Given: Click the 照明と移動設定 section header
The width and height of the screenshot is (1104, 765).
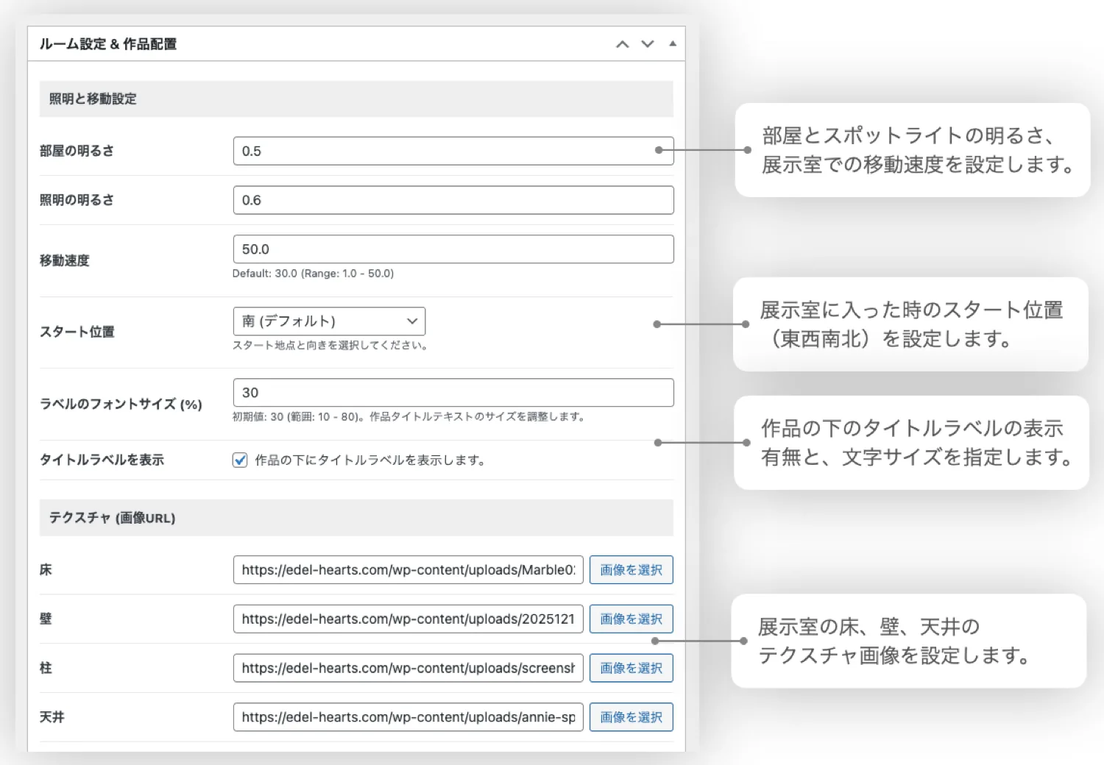Looking at the screenshot, I should point(93,99).
